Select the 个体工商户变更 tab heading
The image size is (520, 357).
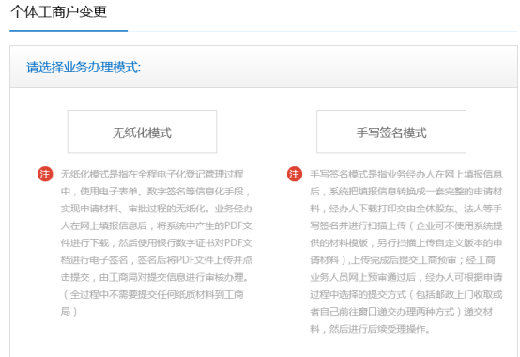point(59,12)
